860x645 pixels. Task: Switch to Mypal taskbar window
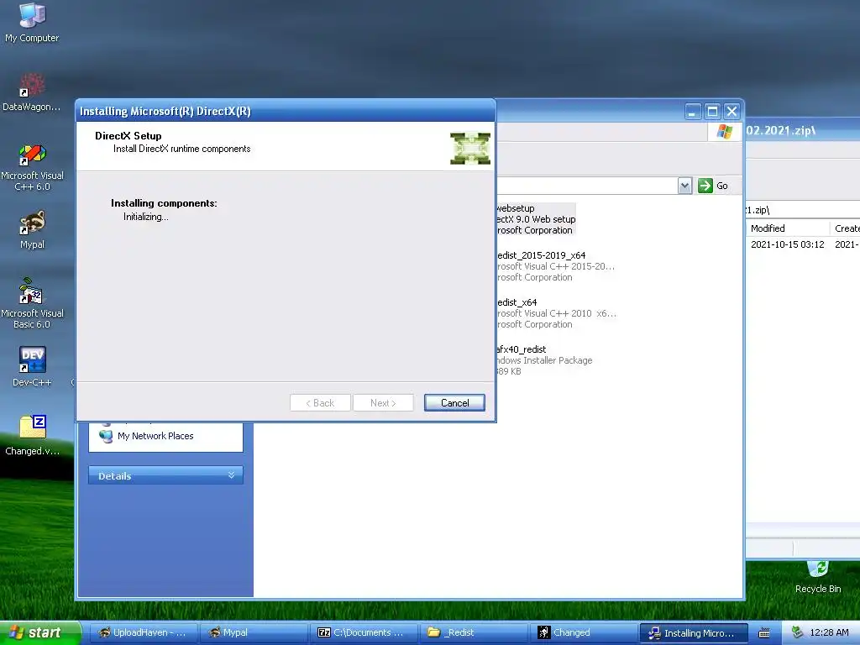[x=254, y=632]
